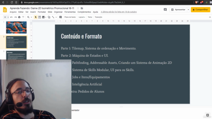Click the Sistema de Skills Modular line
The width and height of the screenshot is (212, 119).
click(x=103, y=70)
